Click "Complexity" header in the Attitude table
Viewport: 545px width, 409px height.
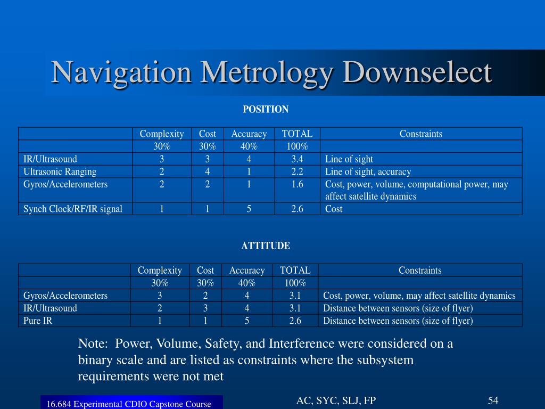(160, 271)
